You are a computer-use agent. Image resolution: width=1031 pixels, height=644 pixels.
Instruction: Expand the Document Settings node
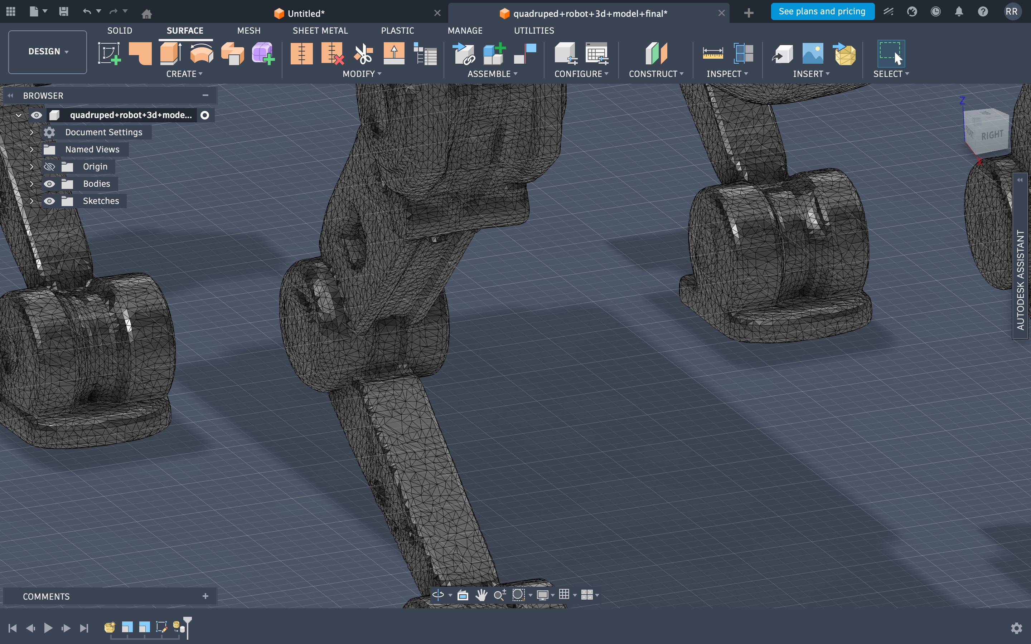32,132
